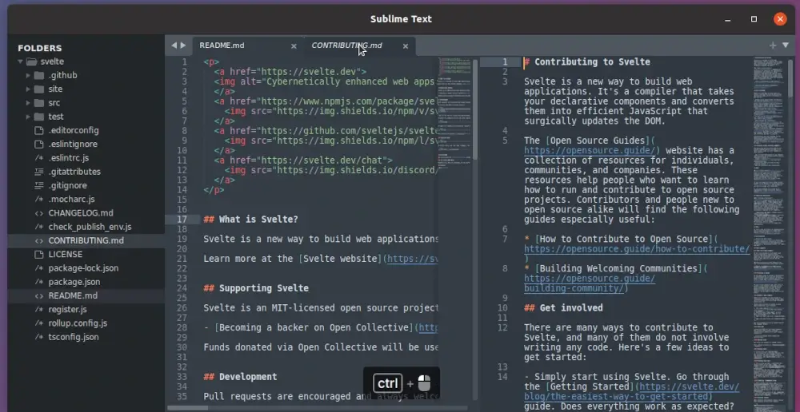Click the README pane vertical scrollbar
800x412 pixels.
point(474,109)
